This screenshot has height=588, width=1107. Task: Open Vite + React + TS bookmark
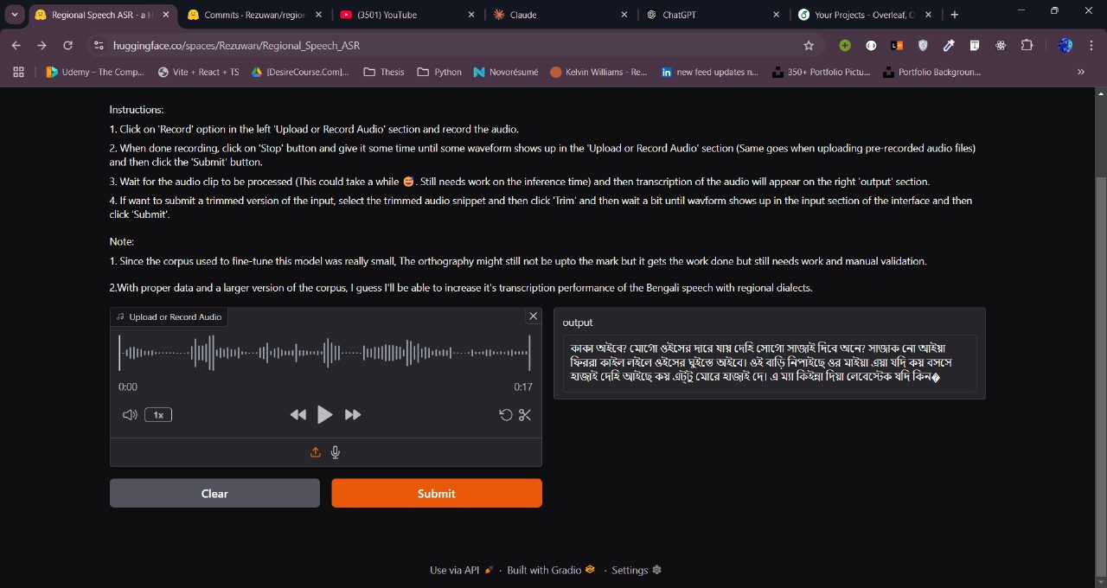[198, 72]
